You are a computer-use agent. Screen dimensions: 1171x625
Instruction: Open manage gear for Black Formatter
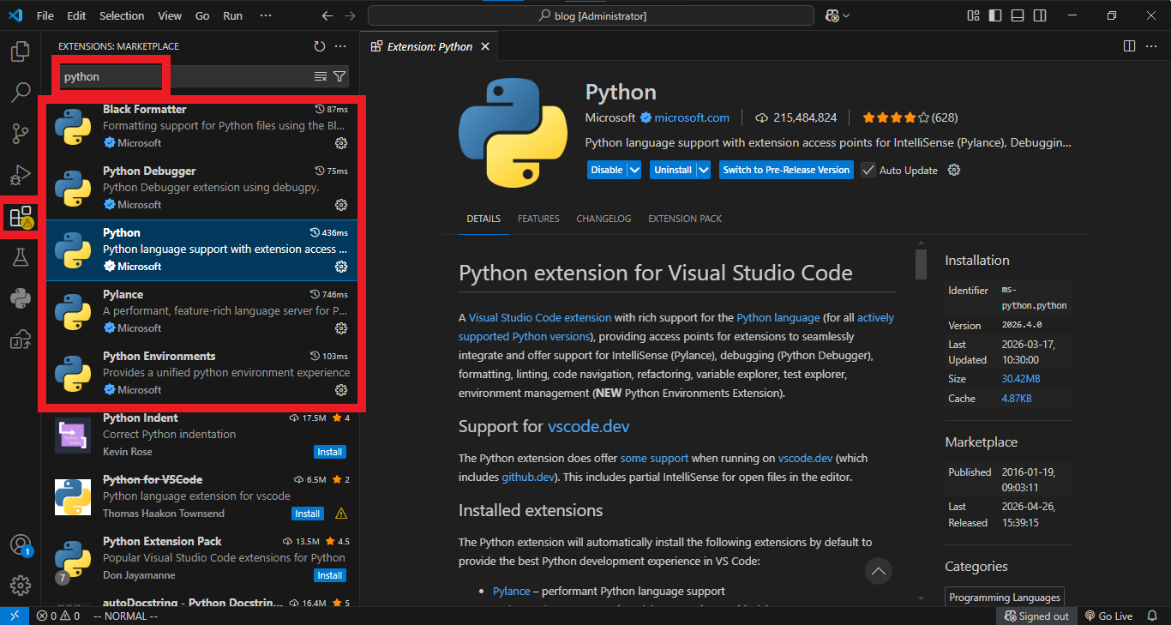[x=340, y=143]
